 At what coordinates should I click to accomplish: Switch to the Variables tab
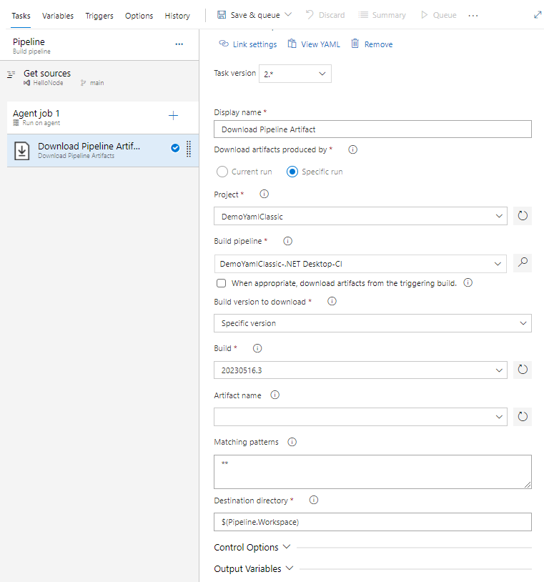pos(58,15)
